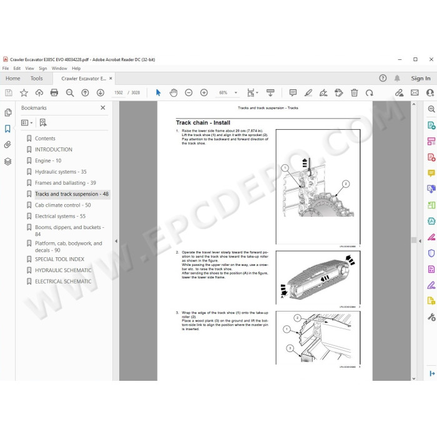437x437 pixels.
Task: Open the Window menu
Action: (59, 68)
